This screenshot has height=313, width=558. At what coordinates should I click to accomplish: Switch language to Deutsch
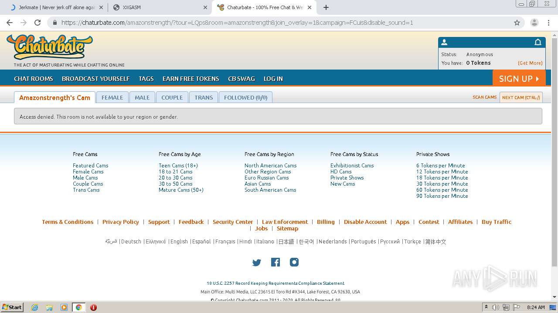[x=131, y=242]
